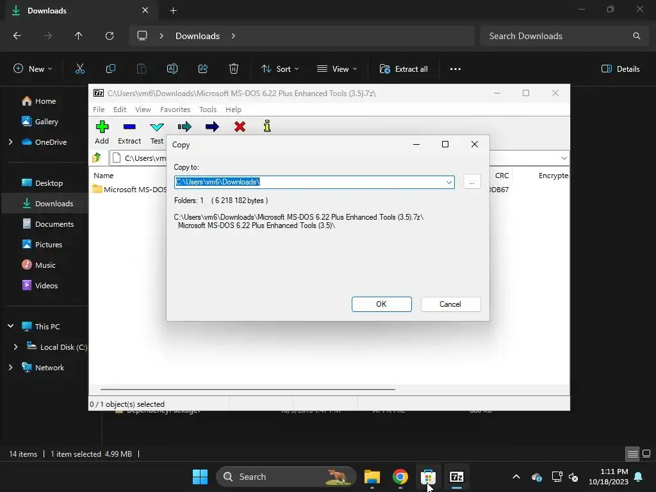This screenshot has height=492, width=656.
Task: Expand the Local Disk (C:) node
Action: [x=15, y=347]
